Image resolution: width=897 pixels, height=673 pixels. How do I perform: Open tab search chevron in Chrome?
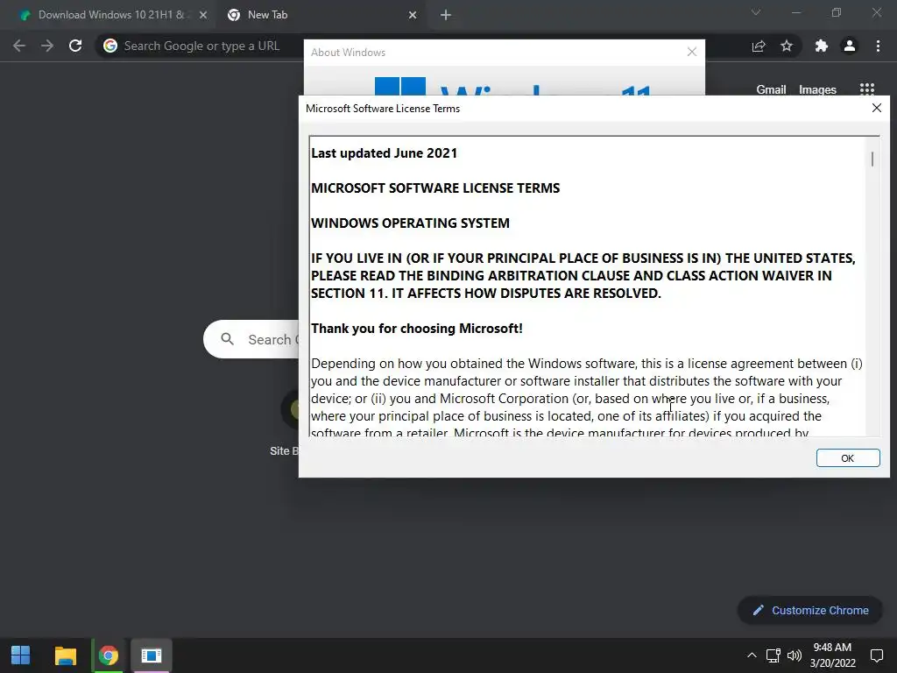(x=756, y=12)
